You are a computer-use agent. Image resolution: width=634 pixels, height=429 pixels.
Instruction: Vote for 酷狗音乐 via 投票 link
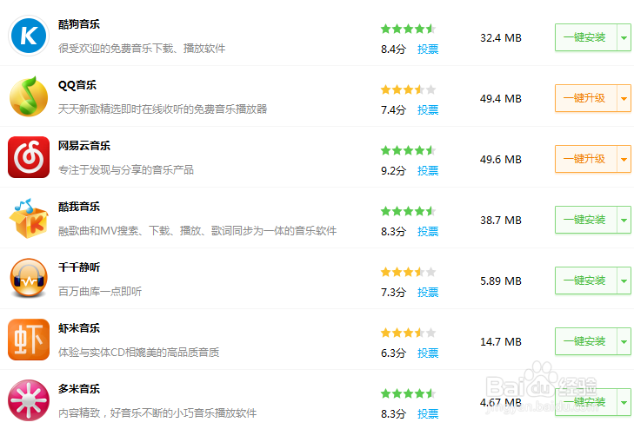(428, 49)
